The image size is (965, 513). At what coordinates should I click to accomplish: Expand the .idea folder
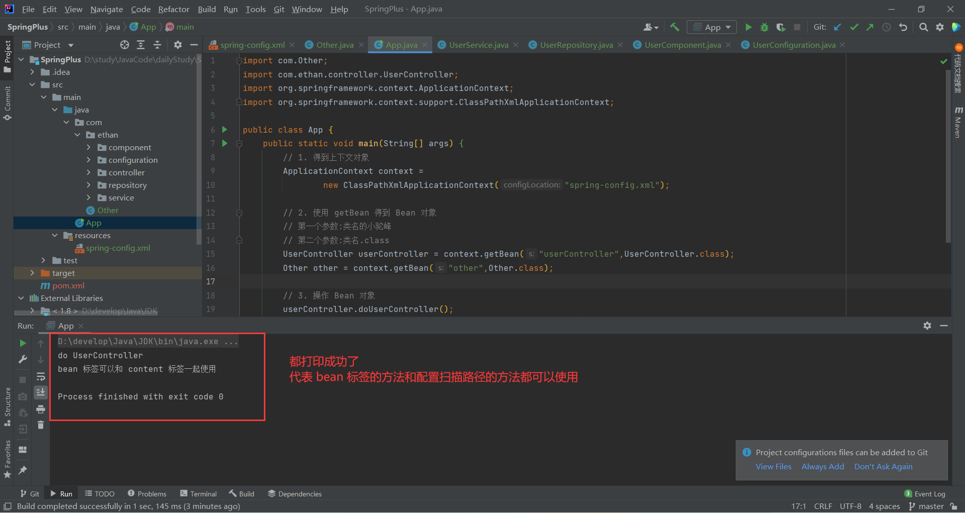[32, 72]
